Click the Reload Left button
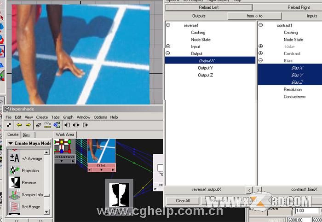322x222 pixels. (x=209, y=7)
